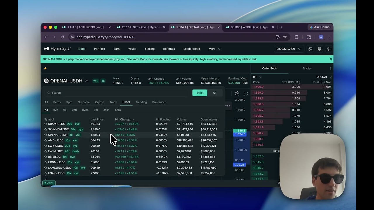Favorite SKHYNIX-USDC with its star icon

coord(46,129)
